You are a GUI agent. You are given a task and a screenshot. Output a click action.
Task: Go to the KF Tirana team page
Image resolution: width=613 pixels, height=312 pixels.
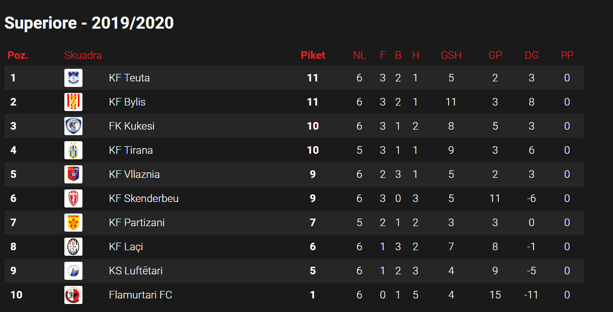click(131, 150)
